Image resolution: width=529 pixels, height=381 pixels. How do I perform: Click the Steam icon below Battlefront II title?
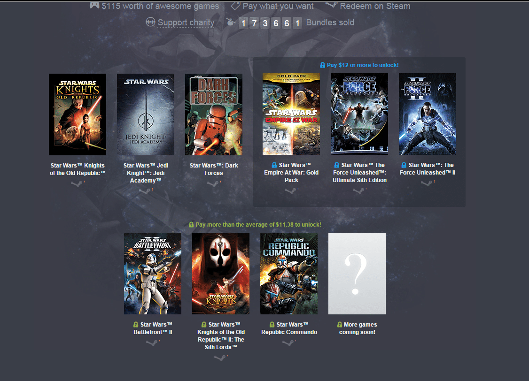[152, 343]
